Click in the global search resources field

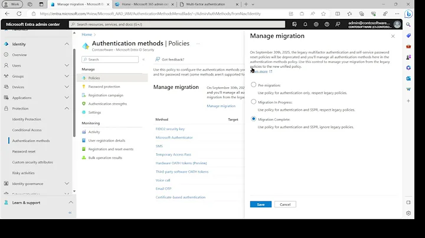click(177, 24)
